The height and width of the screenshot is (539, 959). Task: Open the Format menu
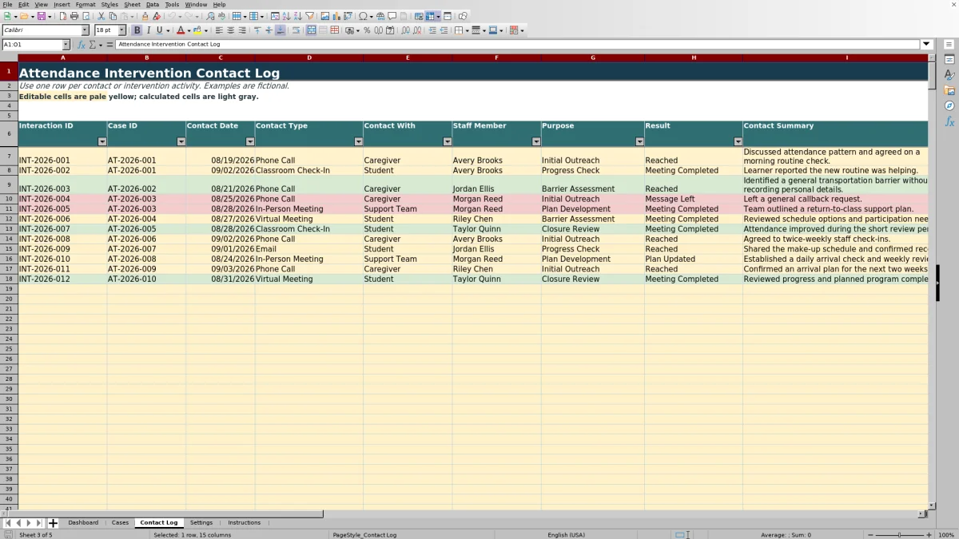(x=86, y=4)
